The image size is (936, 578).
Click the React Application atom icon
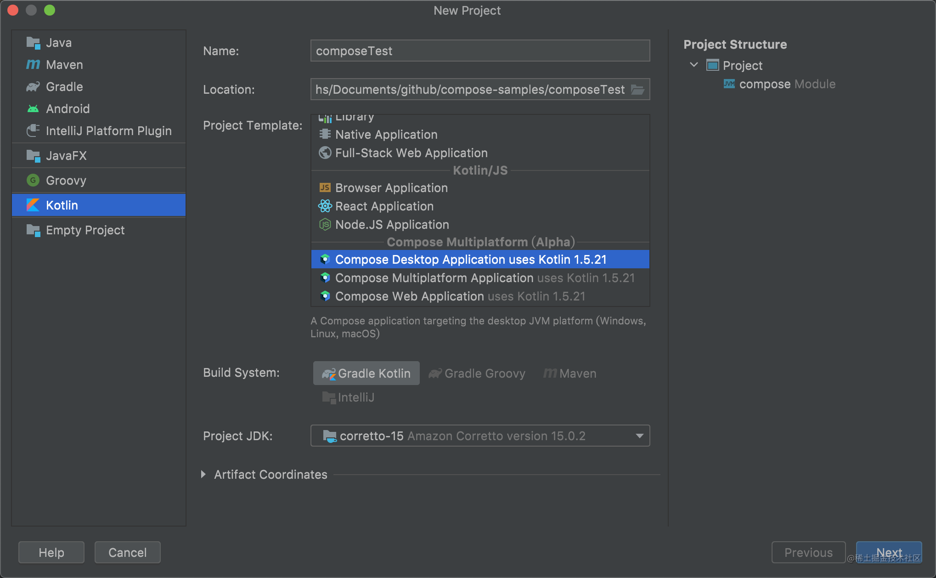click(325, 206)
